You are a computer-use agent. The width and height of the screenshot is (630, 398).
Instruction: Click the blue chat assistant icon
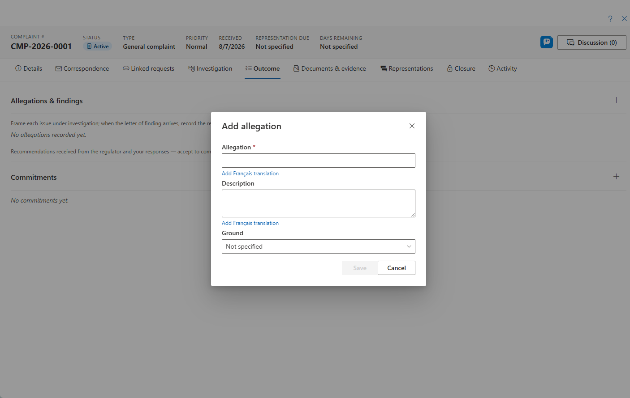tap(546, 42)
